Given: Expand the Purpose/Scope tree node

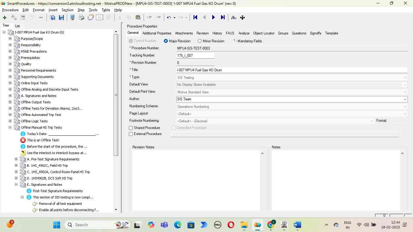Looking at the screenshot, I should 10,39.
